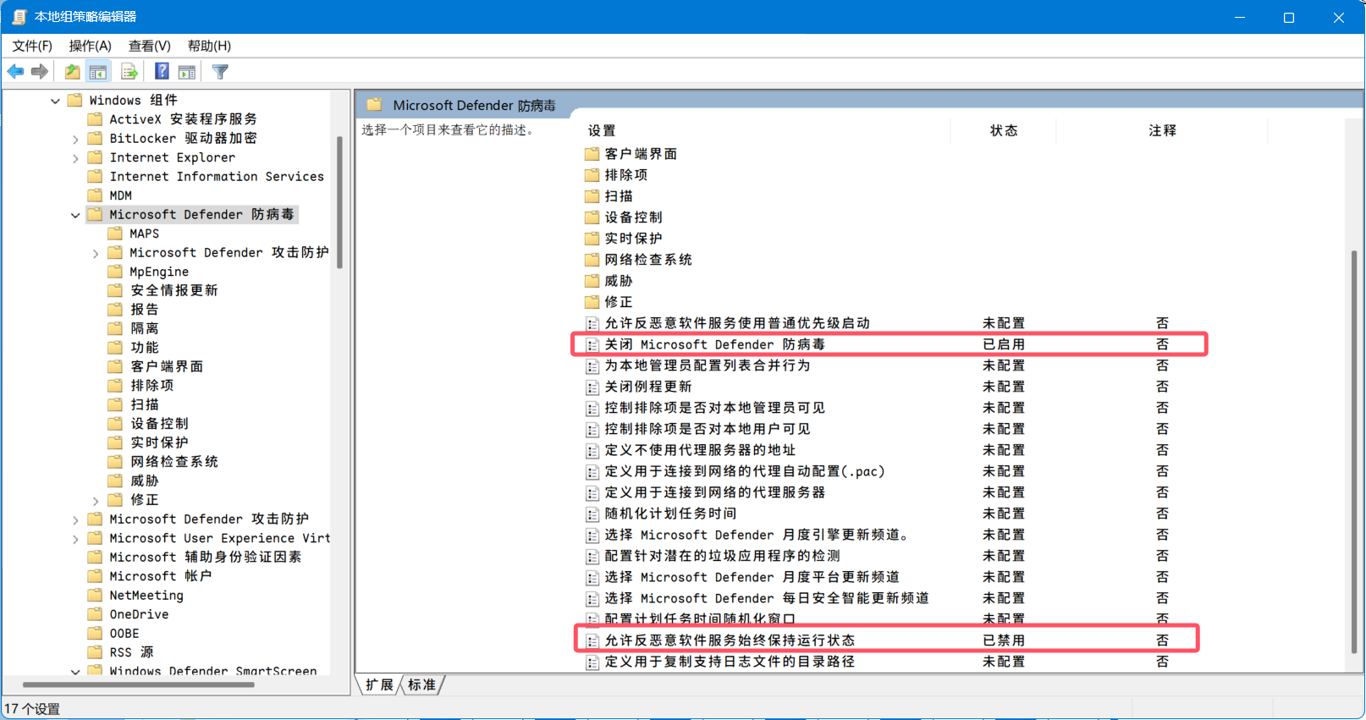Open the 文件(F) menu

(x=32, y=46)
